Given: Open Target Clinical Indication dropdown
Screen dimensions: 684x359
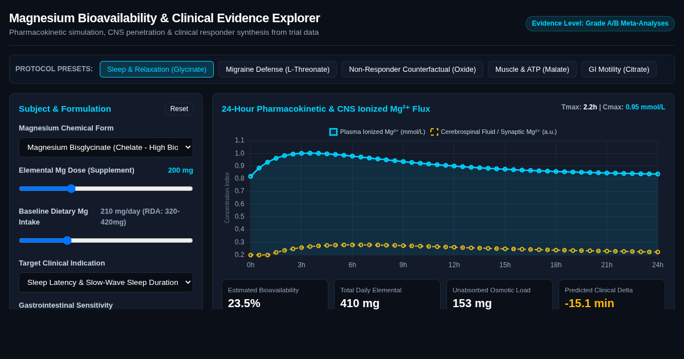Looking at the screenshot, I should coord(106,282).
